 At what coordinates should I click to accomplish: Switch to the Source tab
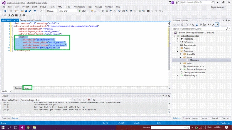pos(27,88)
